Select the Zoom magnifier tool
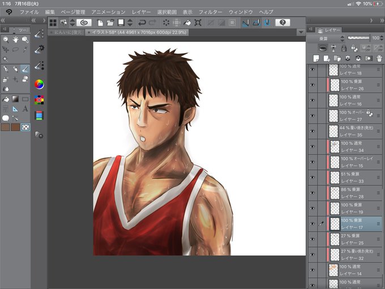Screen dimensions: 385x289 6,39
